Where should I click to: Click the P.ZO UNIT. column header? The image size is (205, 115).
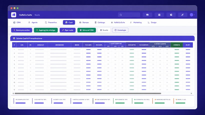pyautogui.click(x=88, y=45)
